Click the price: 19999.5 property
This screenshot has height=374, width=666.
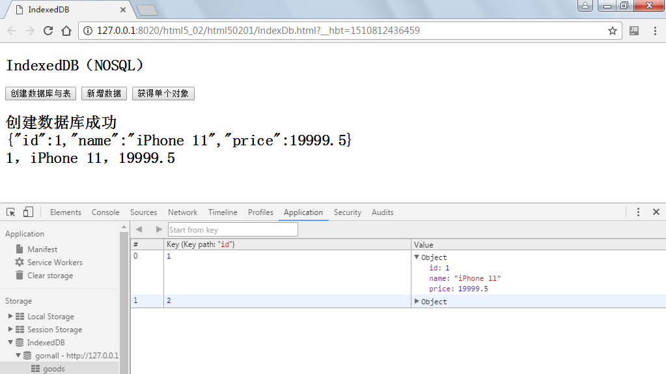[458, 289]
